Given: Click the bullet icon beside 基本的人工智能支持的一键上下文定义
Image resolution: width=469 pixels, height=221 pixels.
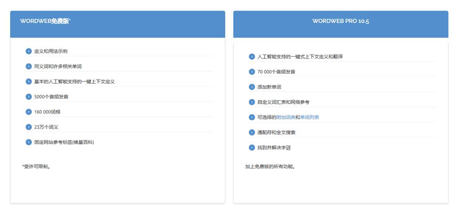Looking at the screenshot, I should click(29, 82).
